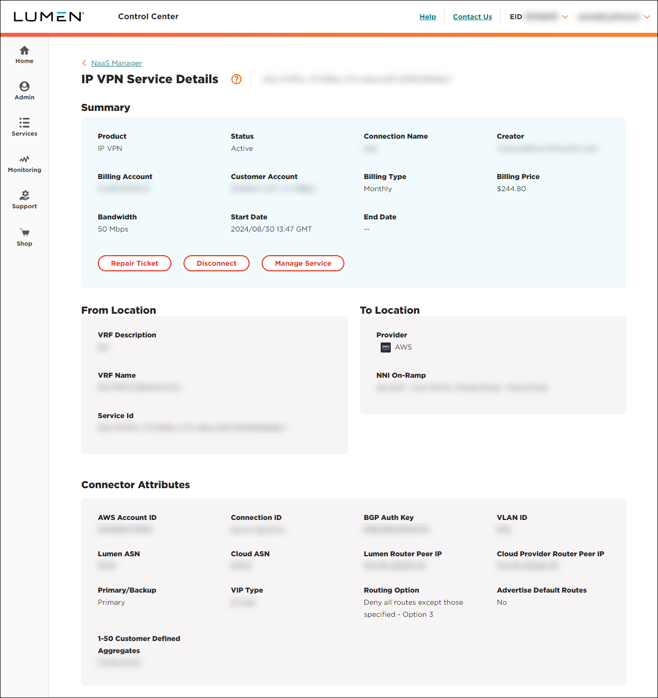Click the Control Center title
This screenshot has height=698, width=658.
click(x=148, y=16)
